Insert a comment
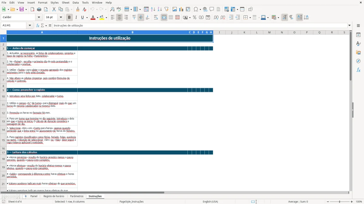364x204 pixels. pyautogui.click(x=212, y=9)
